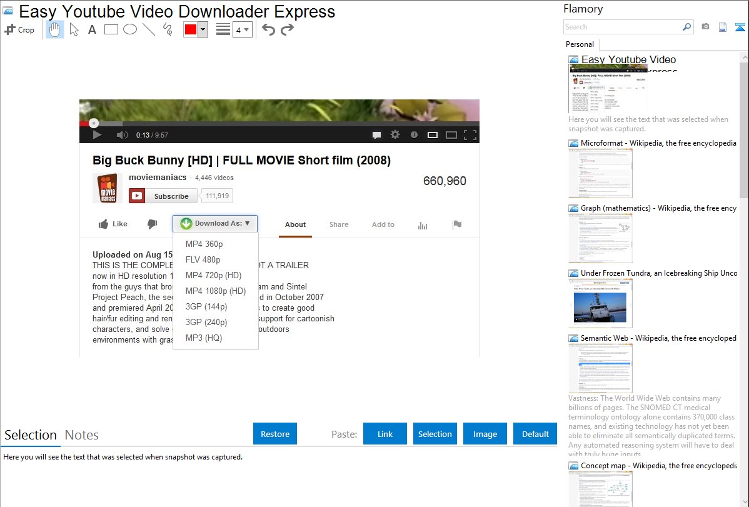Mute the video volume speaker icon

pyautogui.click(x=123, y=135)
